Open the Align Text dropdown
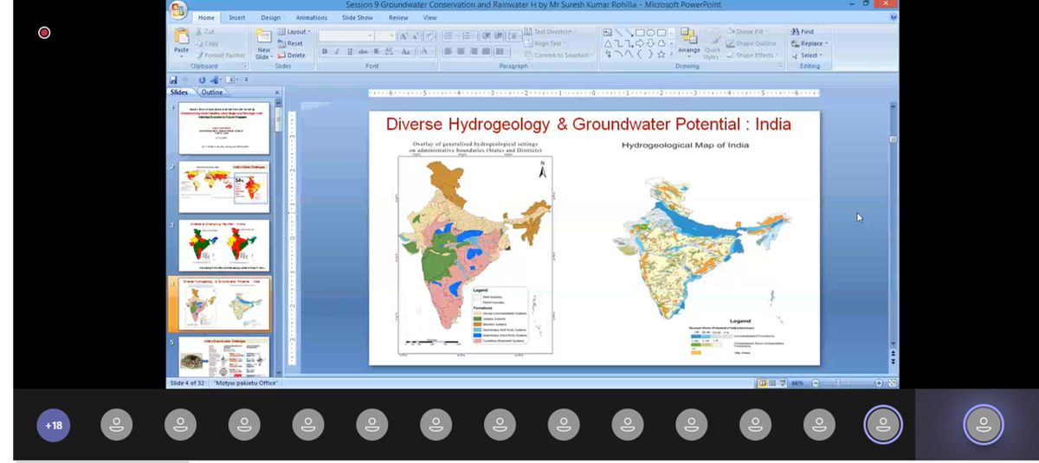The height and width of the screenshot is (463, 1039). (x=545, y=43)
